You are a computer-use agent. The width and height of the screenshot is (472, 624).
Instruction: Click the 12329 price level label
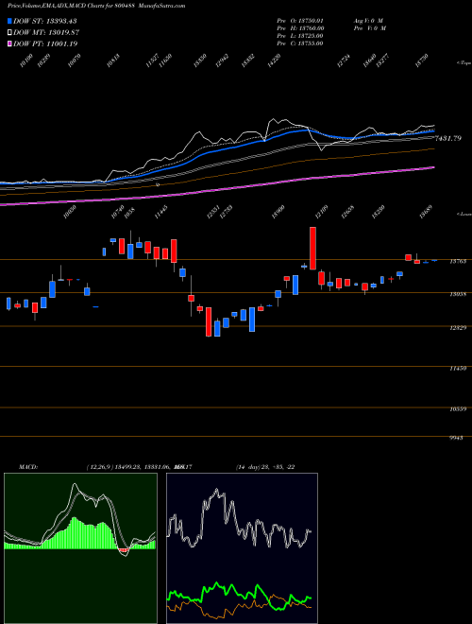[x=457, y=328]
